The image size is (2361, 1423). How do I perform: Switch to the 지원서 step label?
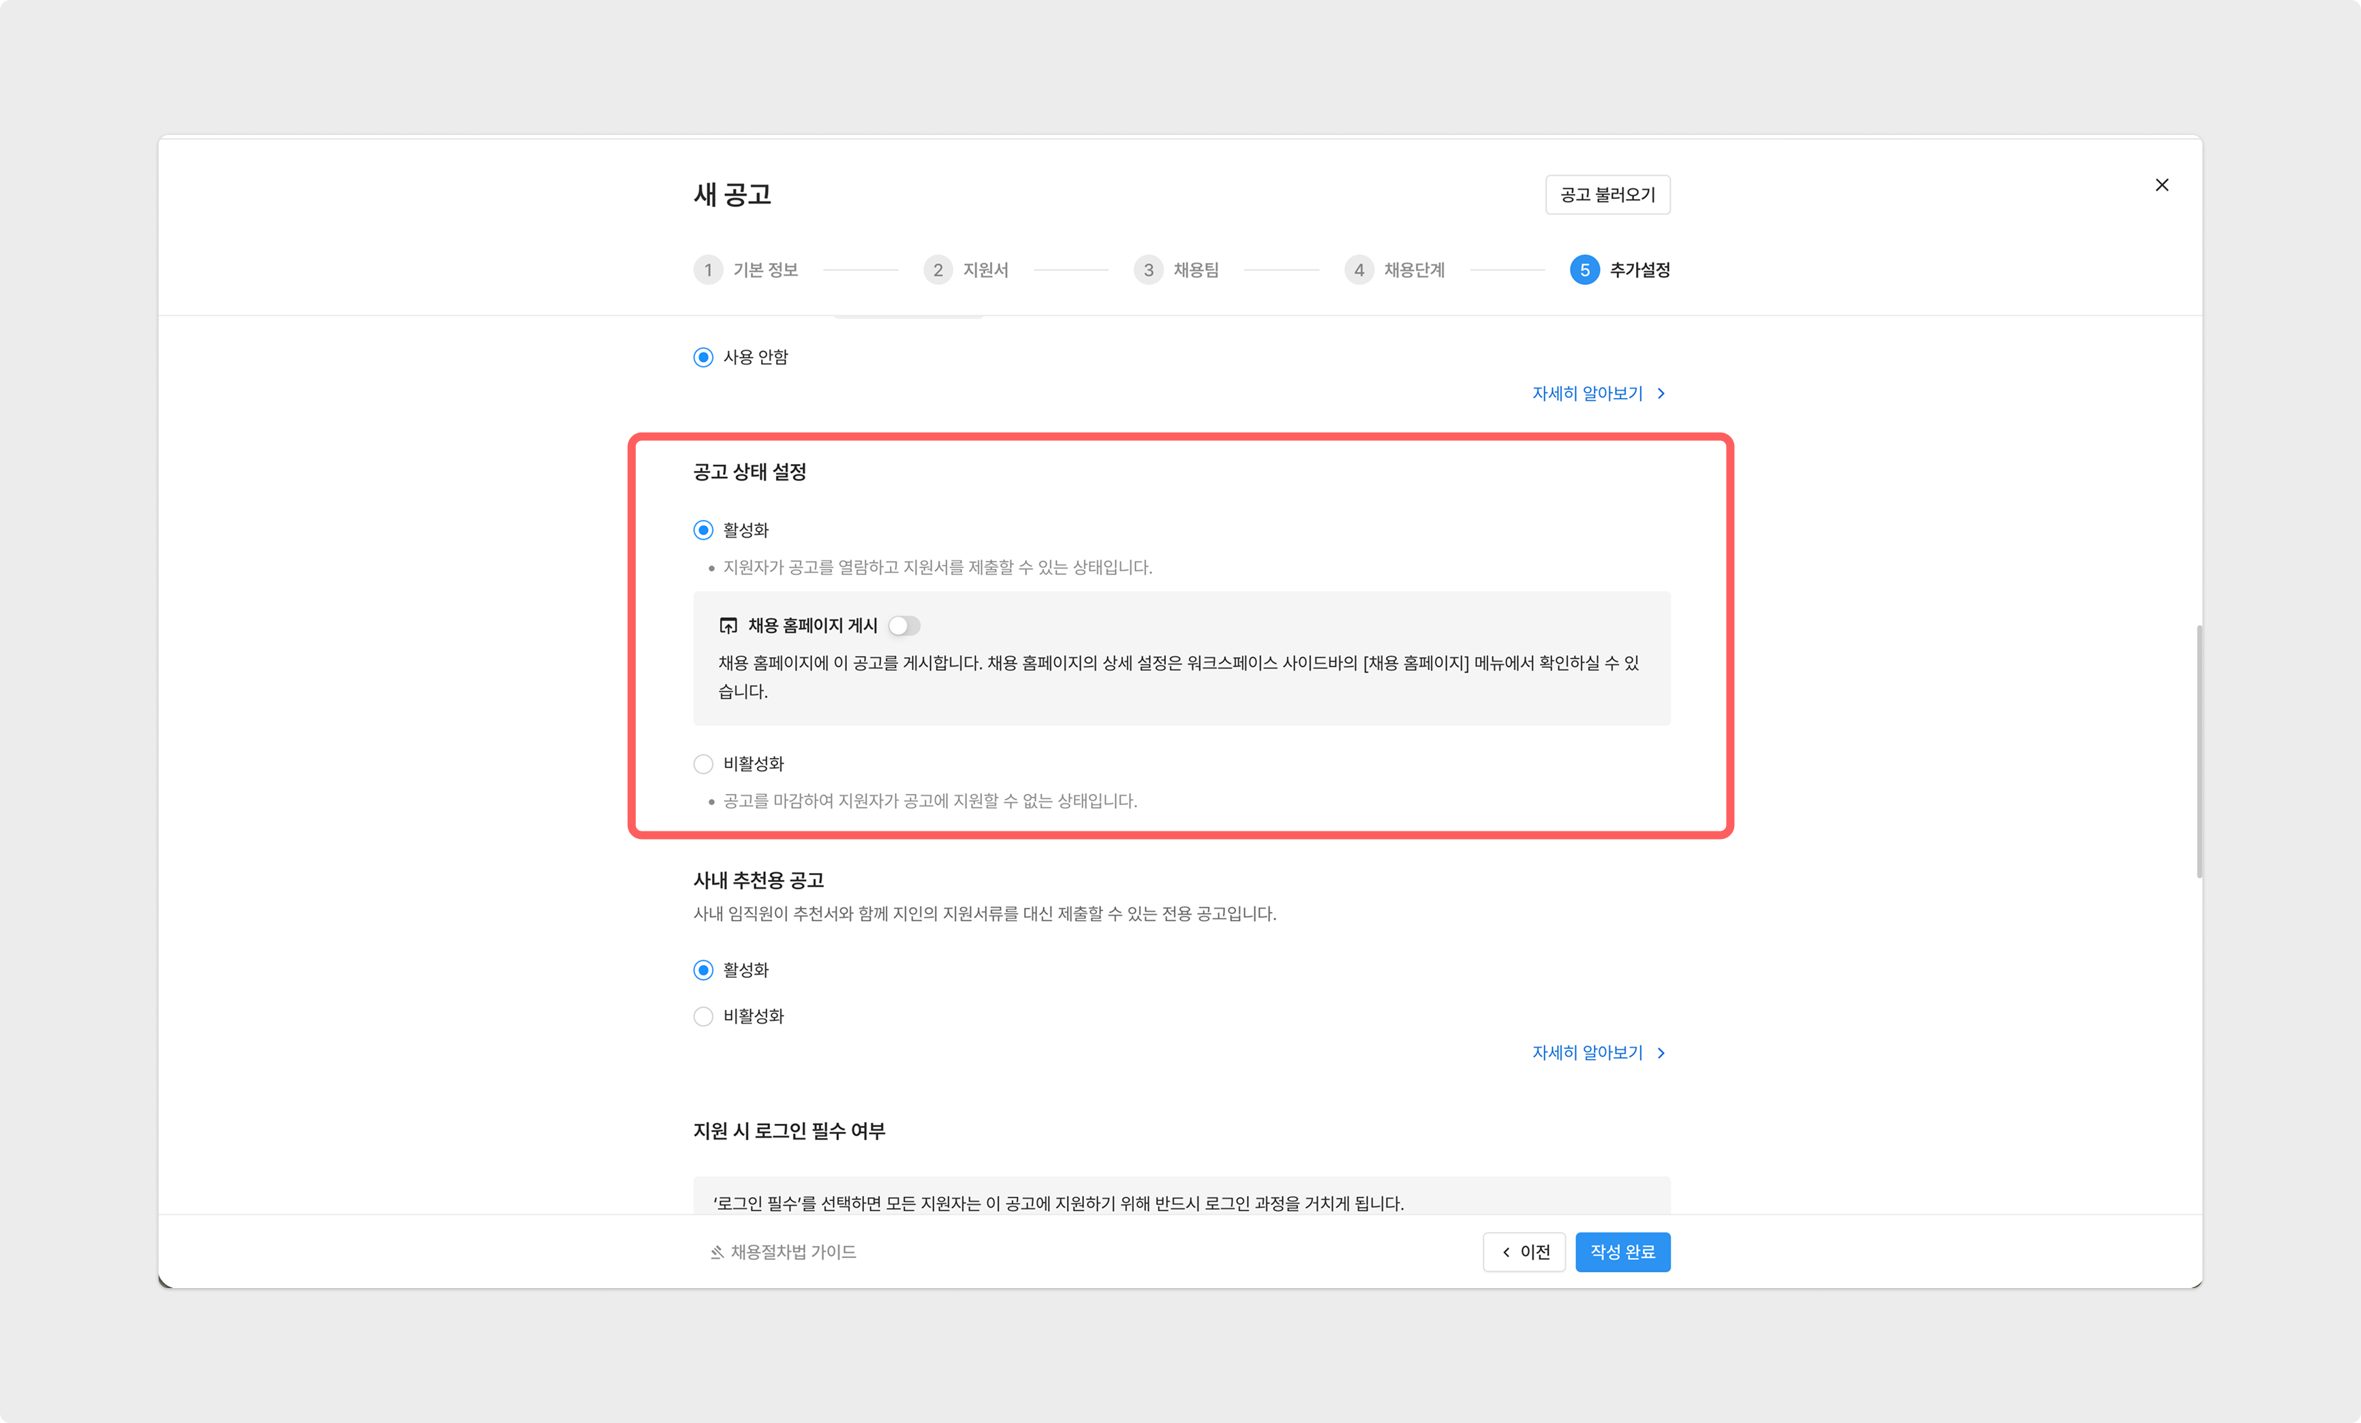985,271
